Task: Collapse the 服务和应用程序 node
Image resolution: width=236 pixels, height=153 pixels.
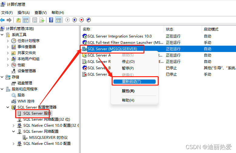Action: 2,89
